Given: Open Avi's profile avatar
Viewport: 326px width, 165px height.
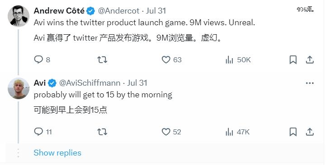Looking at the screenshot, I should pyautogui.click(x=19, y=88).
